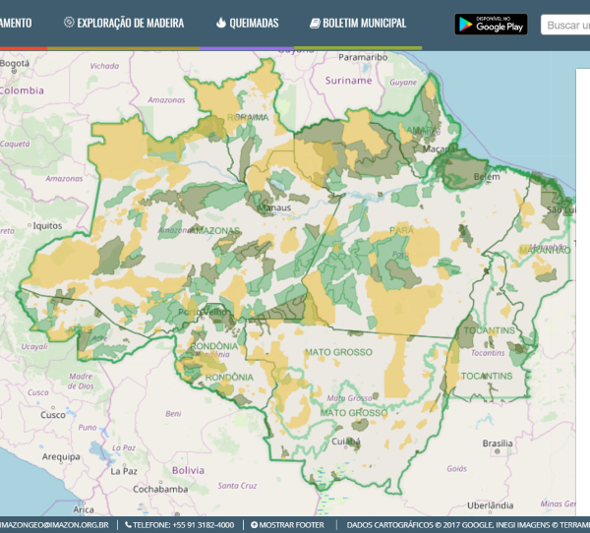The image size is (590, 533).
Task: Expand the footer with Mostrar Footer
Action: [292, 525]
